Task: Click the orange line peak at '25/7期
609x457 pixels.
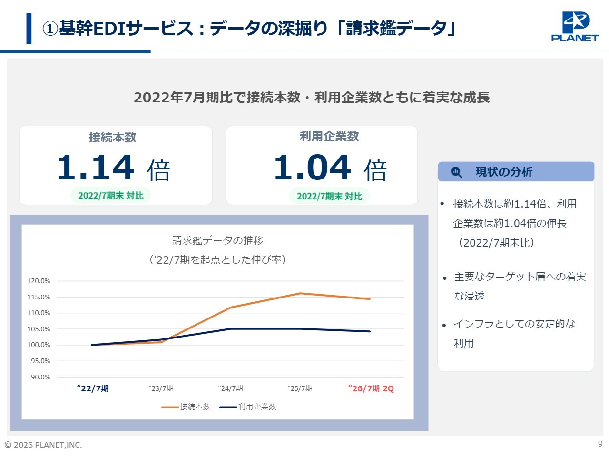Action: point(300,293)
